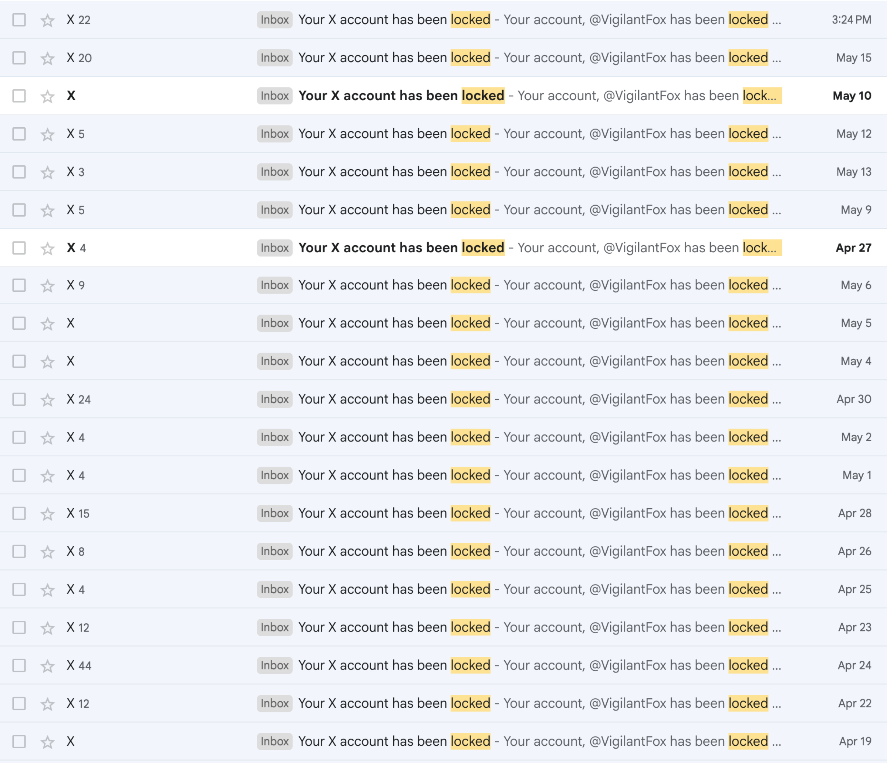Star the Apr 19 email
887x763 pixels.
[48, 742]
